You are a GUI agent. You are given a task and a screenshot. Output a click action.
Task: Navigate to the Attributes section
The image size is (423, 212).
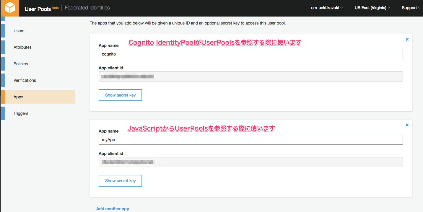click(x=22, y=47)
